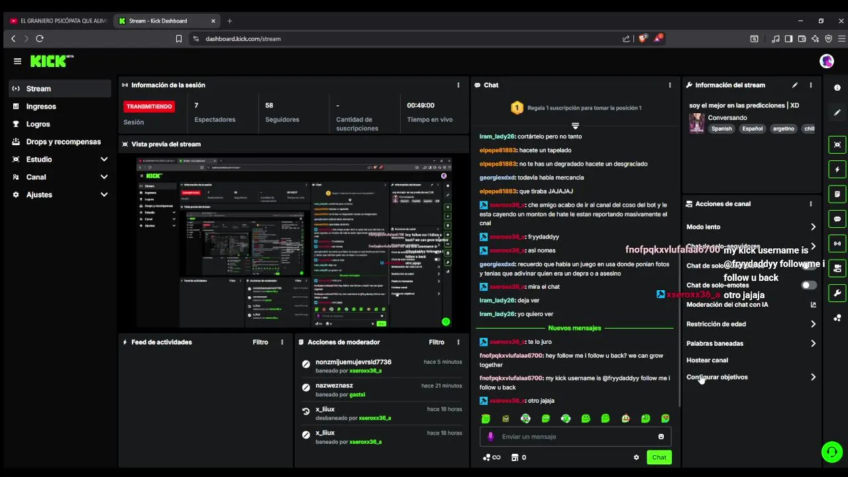Click the shop icon showing 0

pyautogui.click(x=519, y=457)
